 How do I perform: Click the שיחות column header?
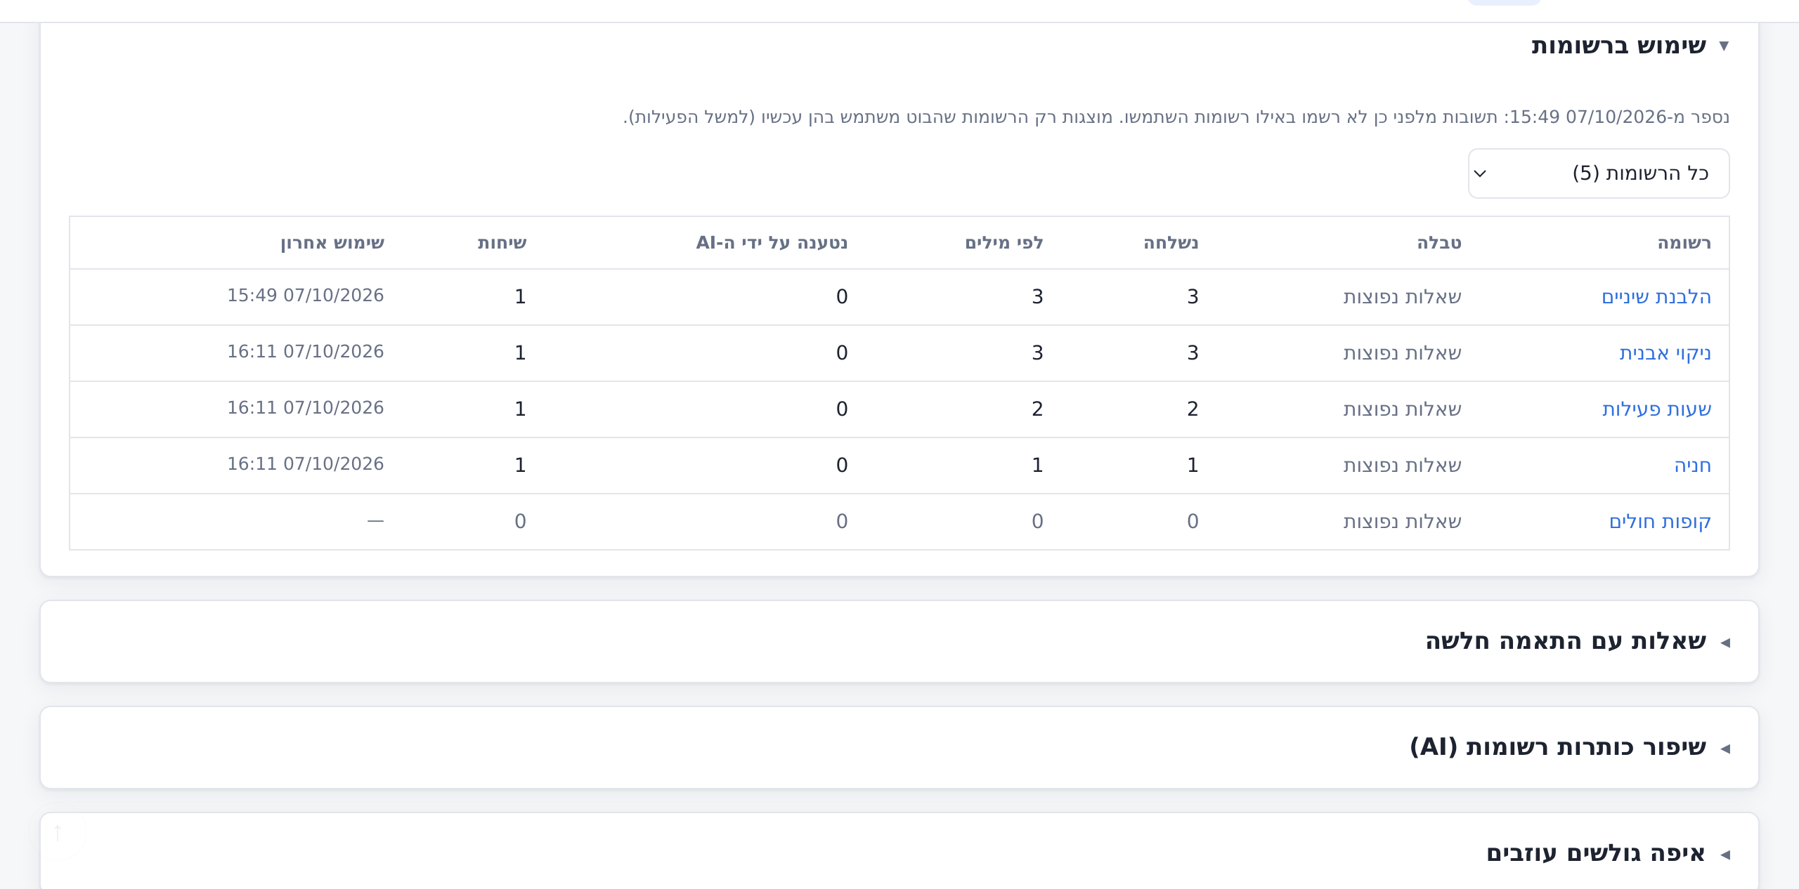502,243
